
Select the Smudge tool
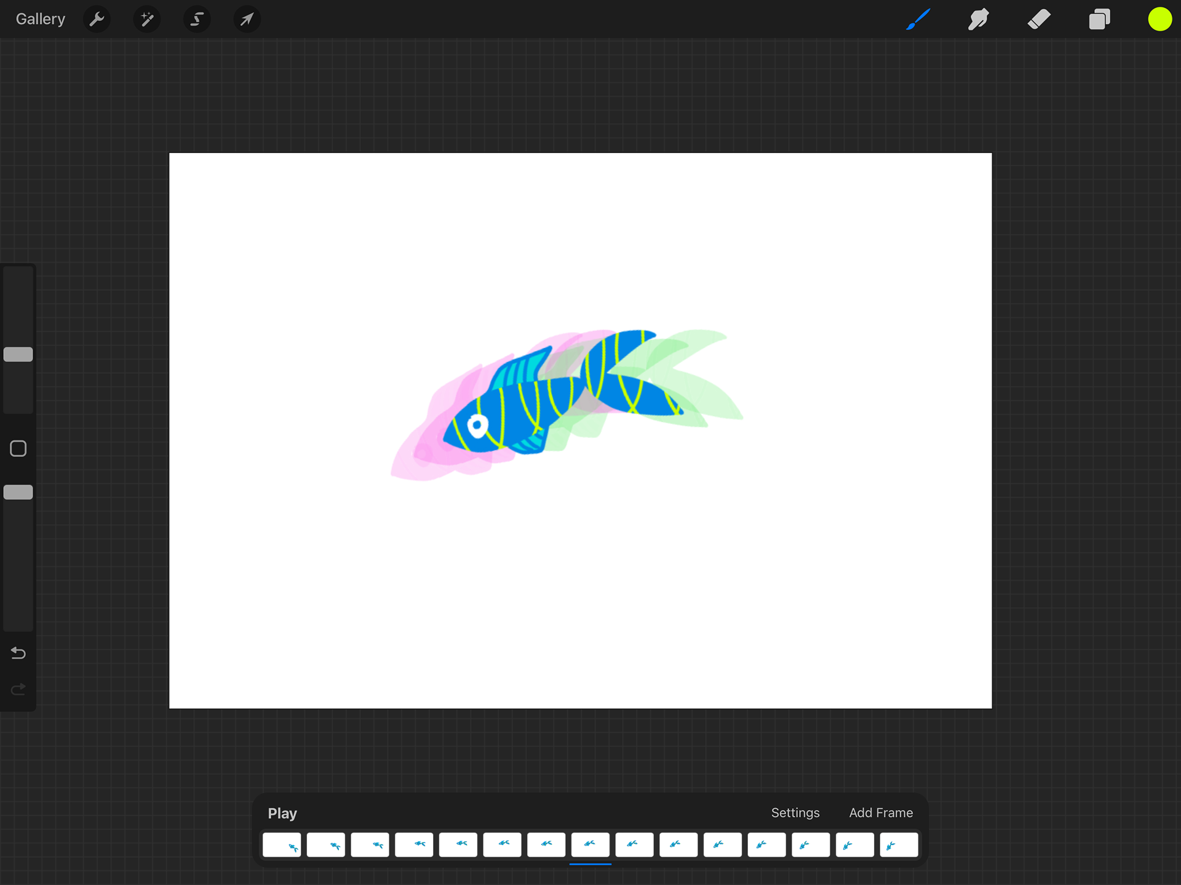978,19
